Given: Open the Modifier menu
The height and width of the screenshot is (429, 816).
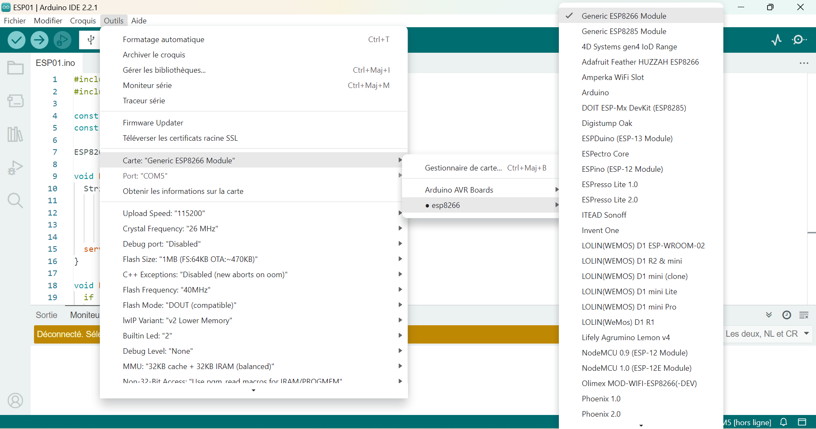Looking at the screenshot, I should tap(48, 21).
